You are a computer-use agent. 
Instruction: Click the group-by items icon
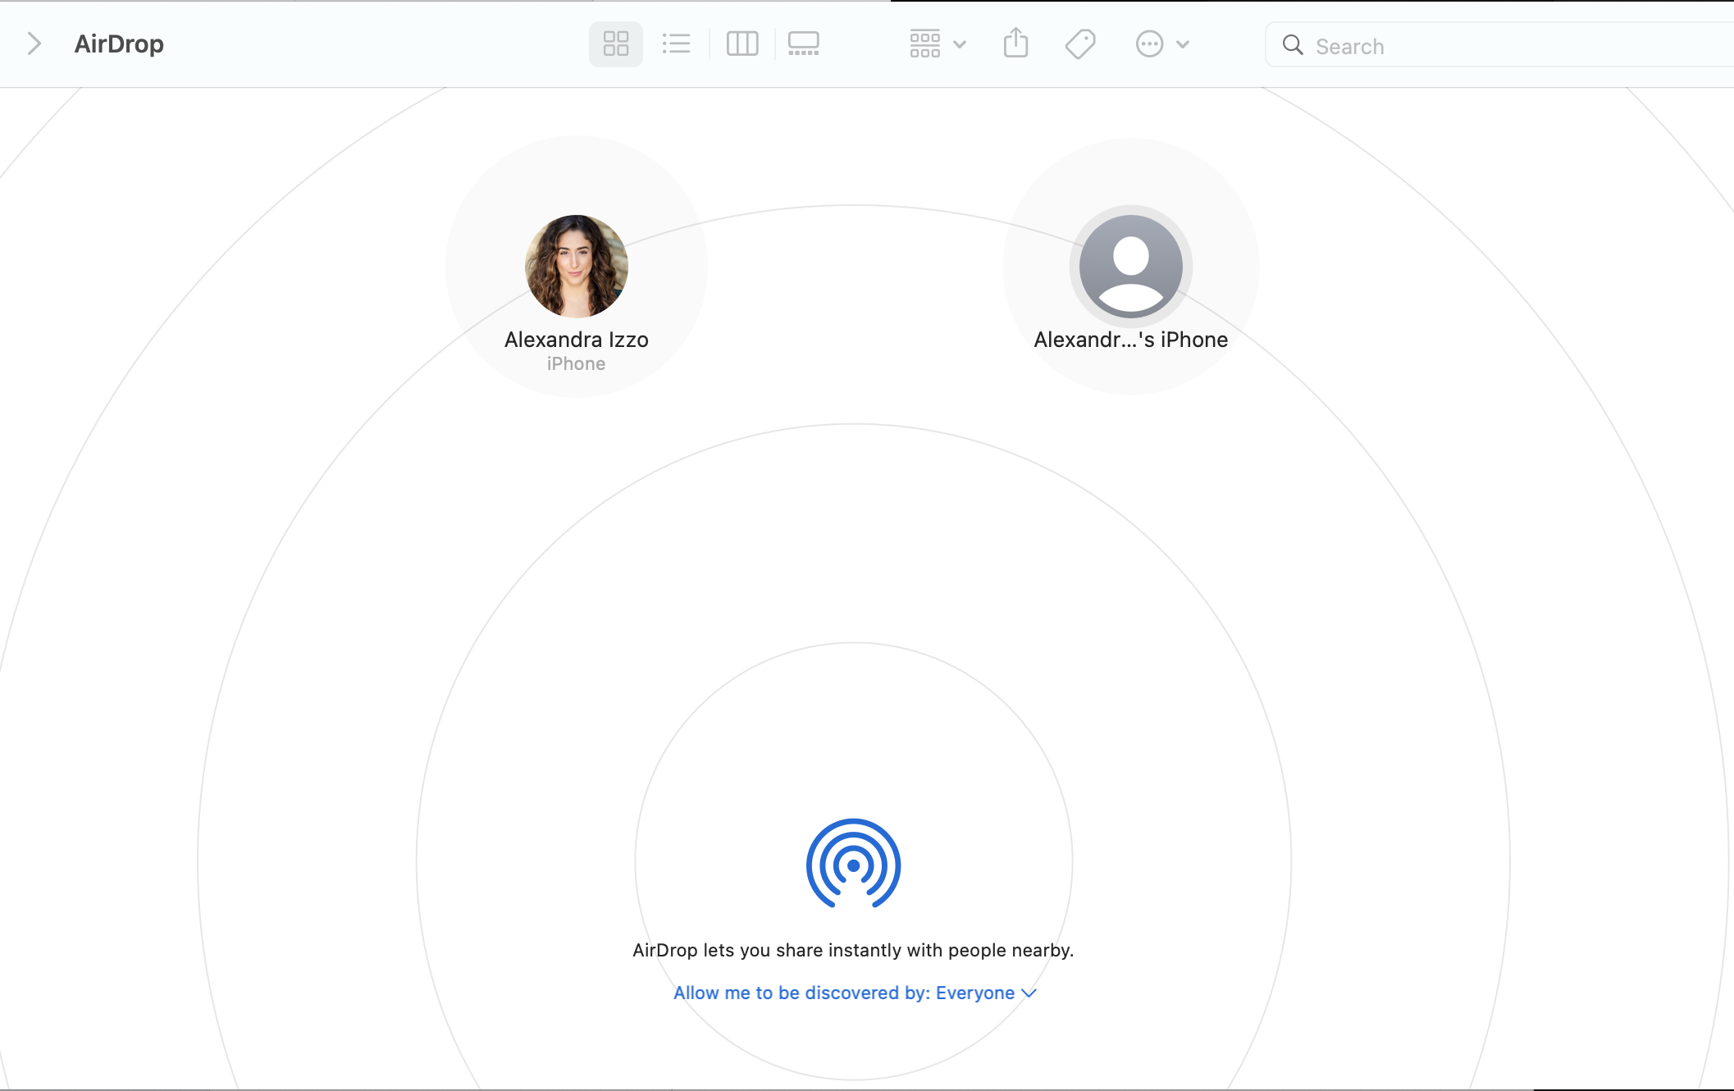coord(924,43)
